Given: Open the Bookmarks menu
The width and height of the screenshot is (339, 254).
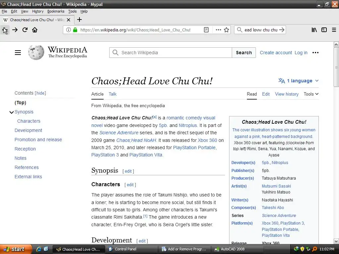Looking at the screenshot, I should point(56,11).
